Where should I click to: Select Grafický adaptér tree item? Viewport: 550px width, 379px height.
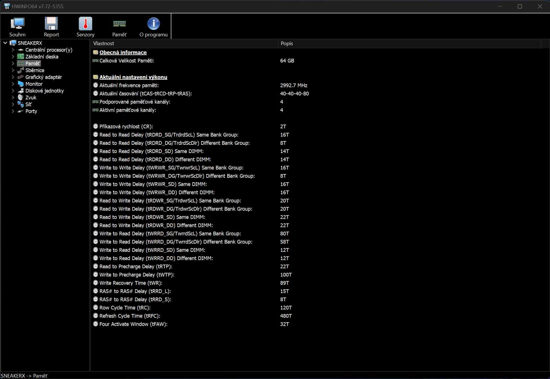click(x=44, y=77)
